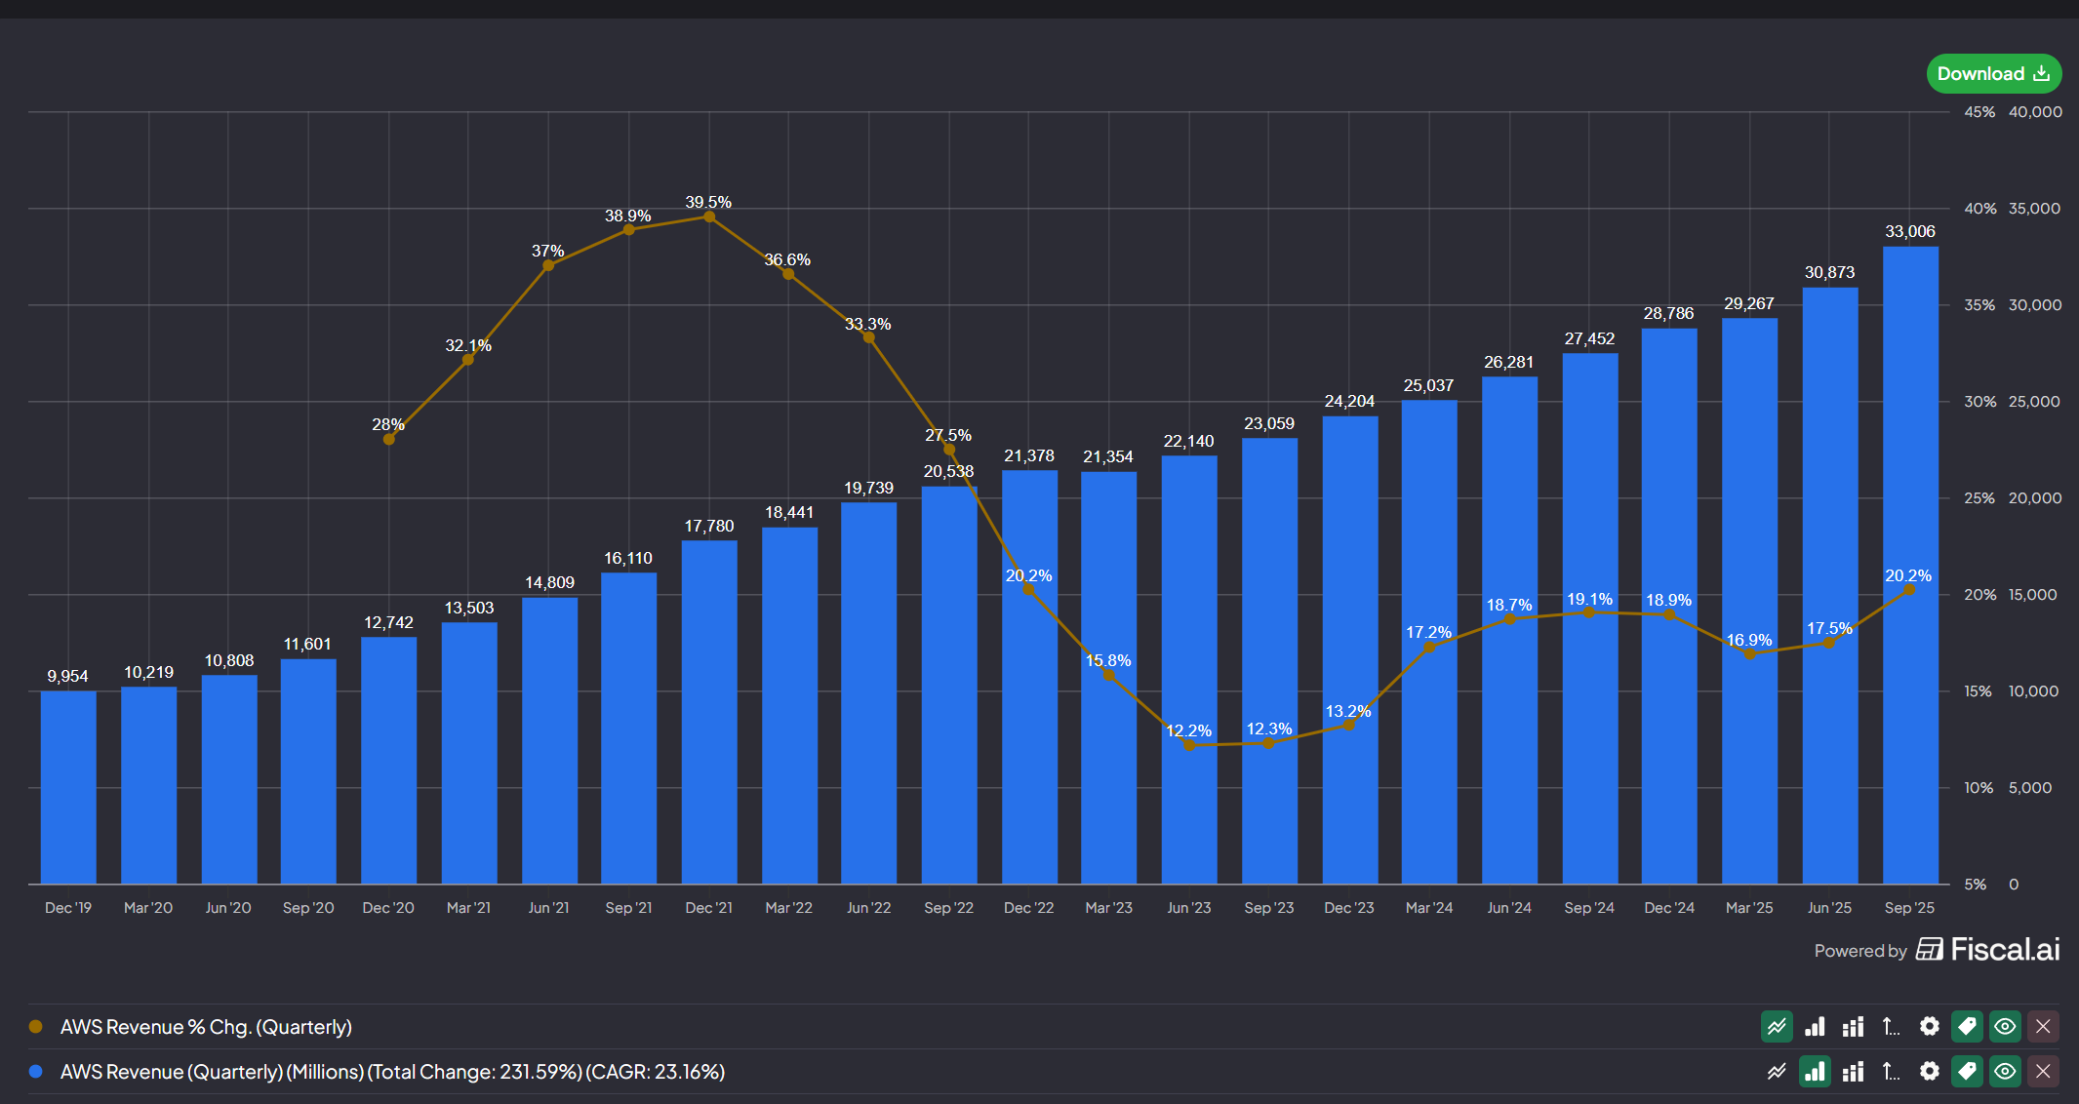The image size is (2079, 1104).
Task: Open the Fiscal.ai logo link
Action: point(1988,949)
